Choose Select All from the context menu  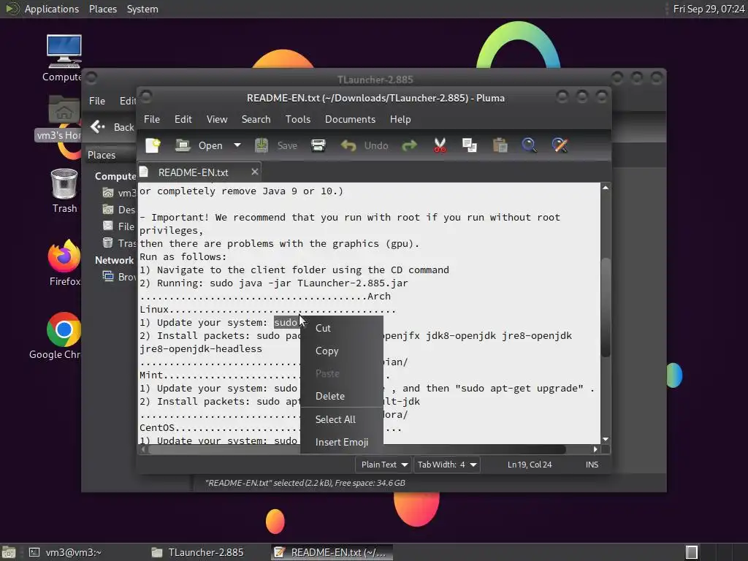pos(342,419)
